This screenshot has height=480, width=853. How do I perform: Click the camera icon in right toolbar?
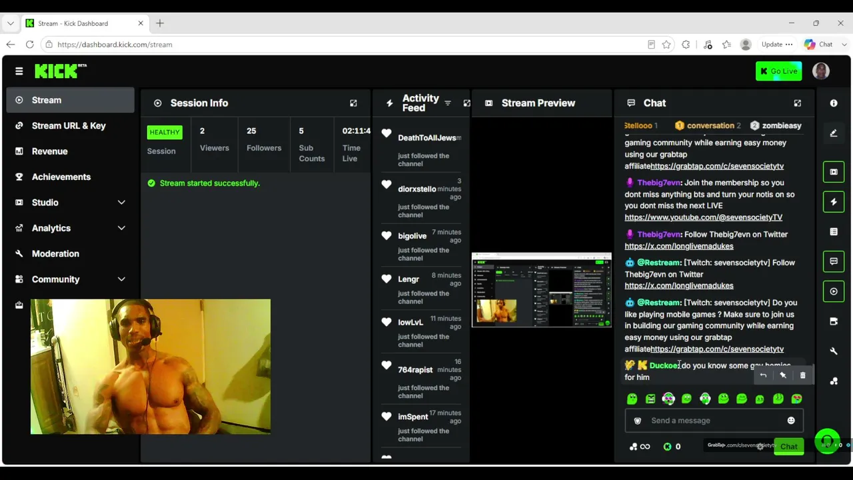[x=834, y=321]
